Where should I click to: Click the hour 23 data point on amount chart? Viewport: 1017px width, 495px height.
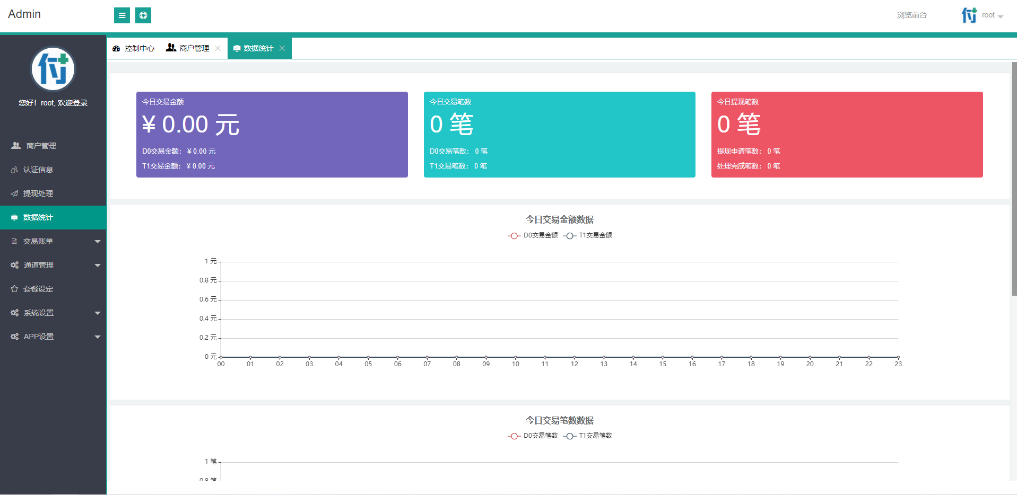click(x=898, y=357)
